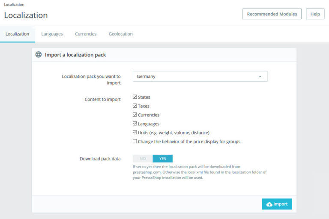
Task: Toggle the Languages checkbox
Action: (x=135, y=124)
